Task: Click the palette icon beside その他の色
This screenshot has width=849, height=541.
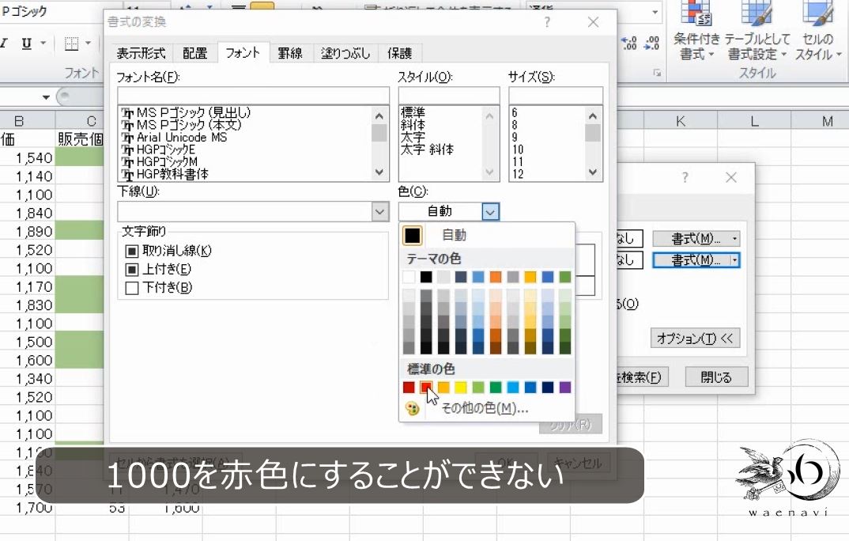Action: click(x=413, y=409)
